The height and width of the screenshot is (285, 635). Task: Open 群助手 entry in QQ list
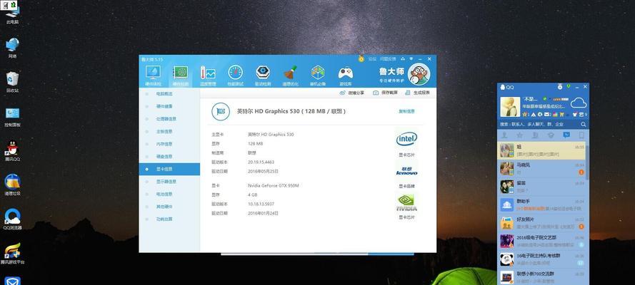click(x=541, y=205)
